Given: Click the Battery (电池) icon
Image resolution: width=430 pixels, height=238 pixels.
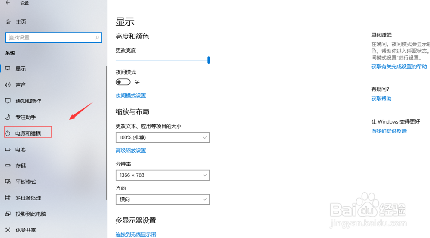Looking at the screenshot, I should coord(8,150).
